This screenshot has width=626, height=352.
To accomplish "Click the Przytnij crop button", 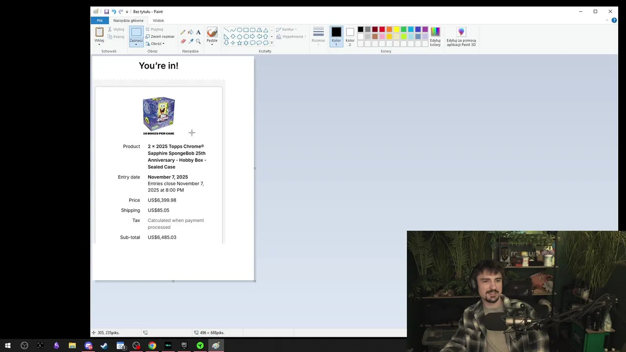I will pos(154,29).
